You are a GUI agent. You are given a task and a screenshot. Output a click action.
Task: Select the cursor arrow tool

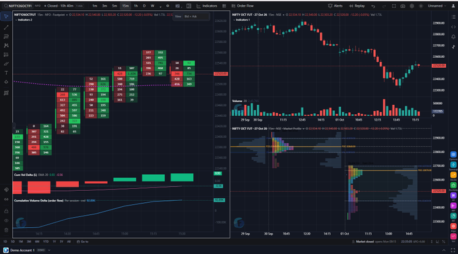[6, 16]
